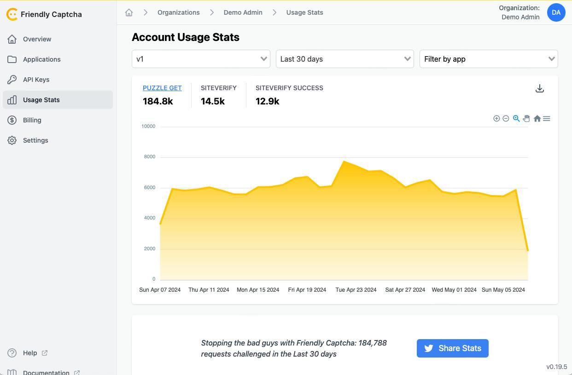Click the 184.8k puzzle get value
Image resolution: width=572 pixels, height=375 pixels.
[158, 101]
